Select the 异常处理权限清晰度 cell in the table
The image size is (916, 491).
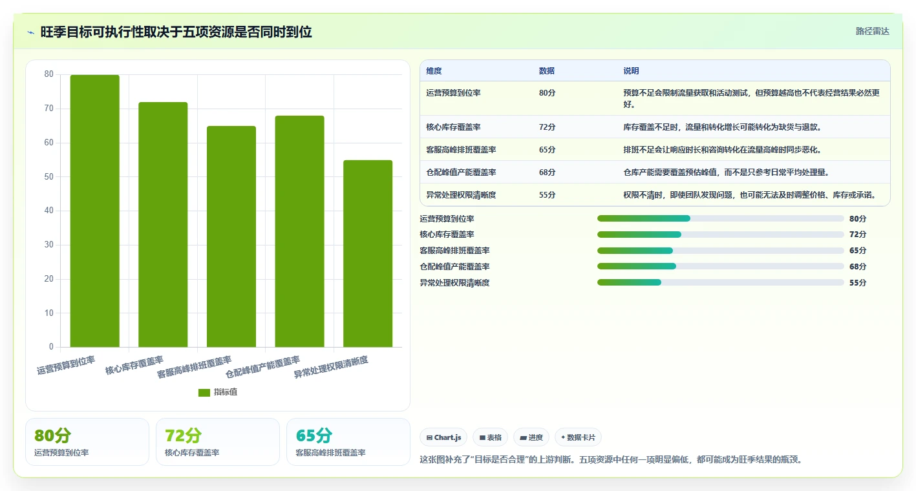(462, 195)
